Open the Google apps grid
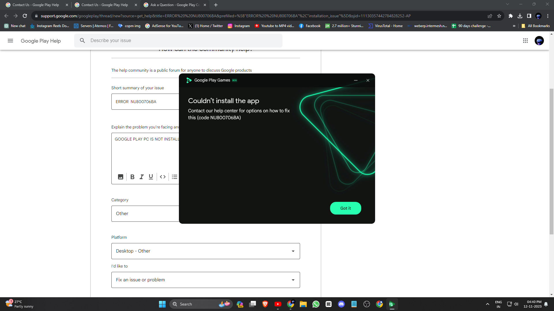Image resolution: width=554 pixels, height=311 pixels. click(x=525, y=41)
